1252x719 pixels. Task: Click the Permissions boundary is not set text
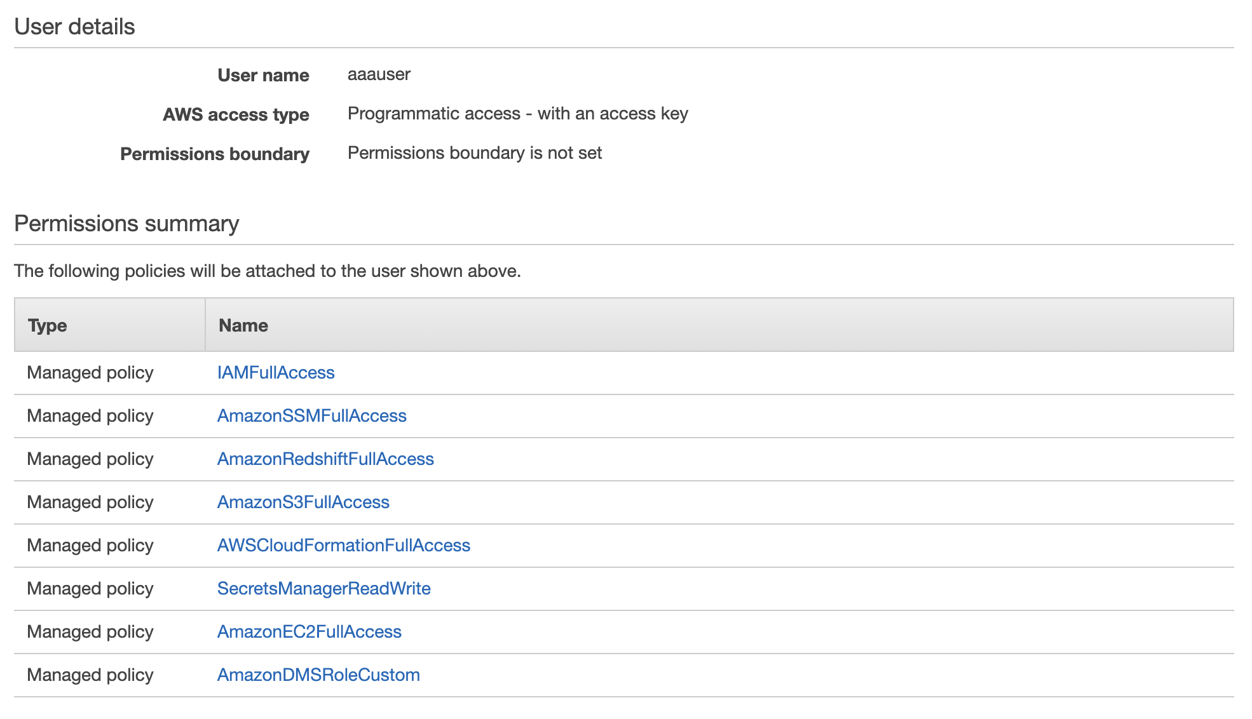click(474, 153)
